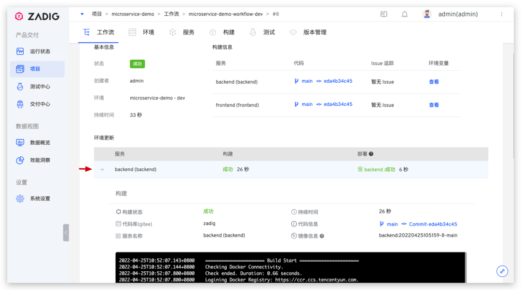Click inside the build log console
This screenshot has width=521, height=290.
tap(291, 267)
